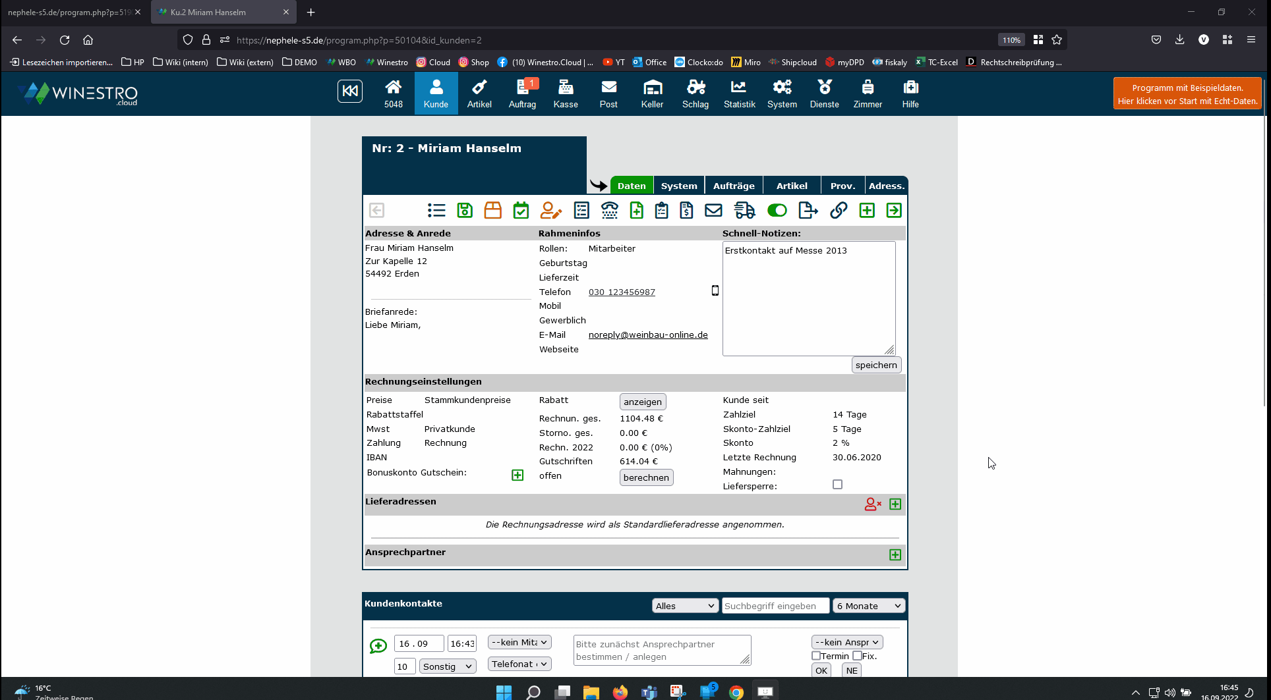Click the envelope email icon

coord(713,210)
